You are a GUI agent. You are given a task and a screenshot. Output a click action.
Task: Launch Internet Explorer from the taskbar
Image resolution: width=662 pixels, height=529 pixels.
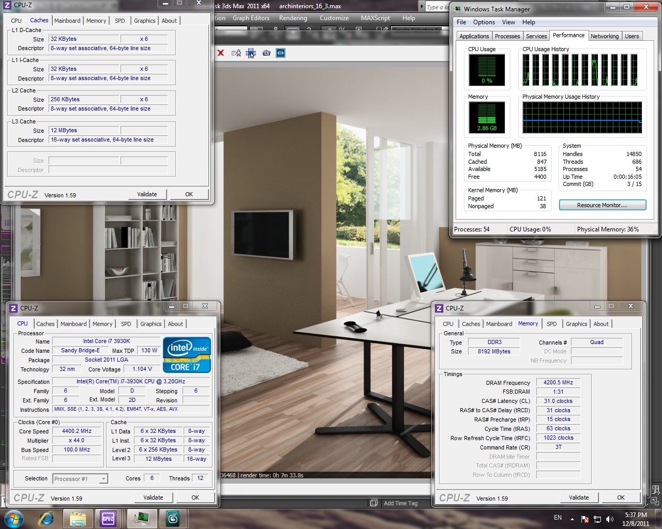(47, 518)
